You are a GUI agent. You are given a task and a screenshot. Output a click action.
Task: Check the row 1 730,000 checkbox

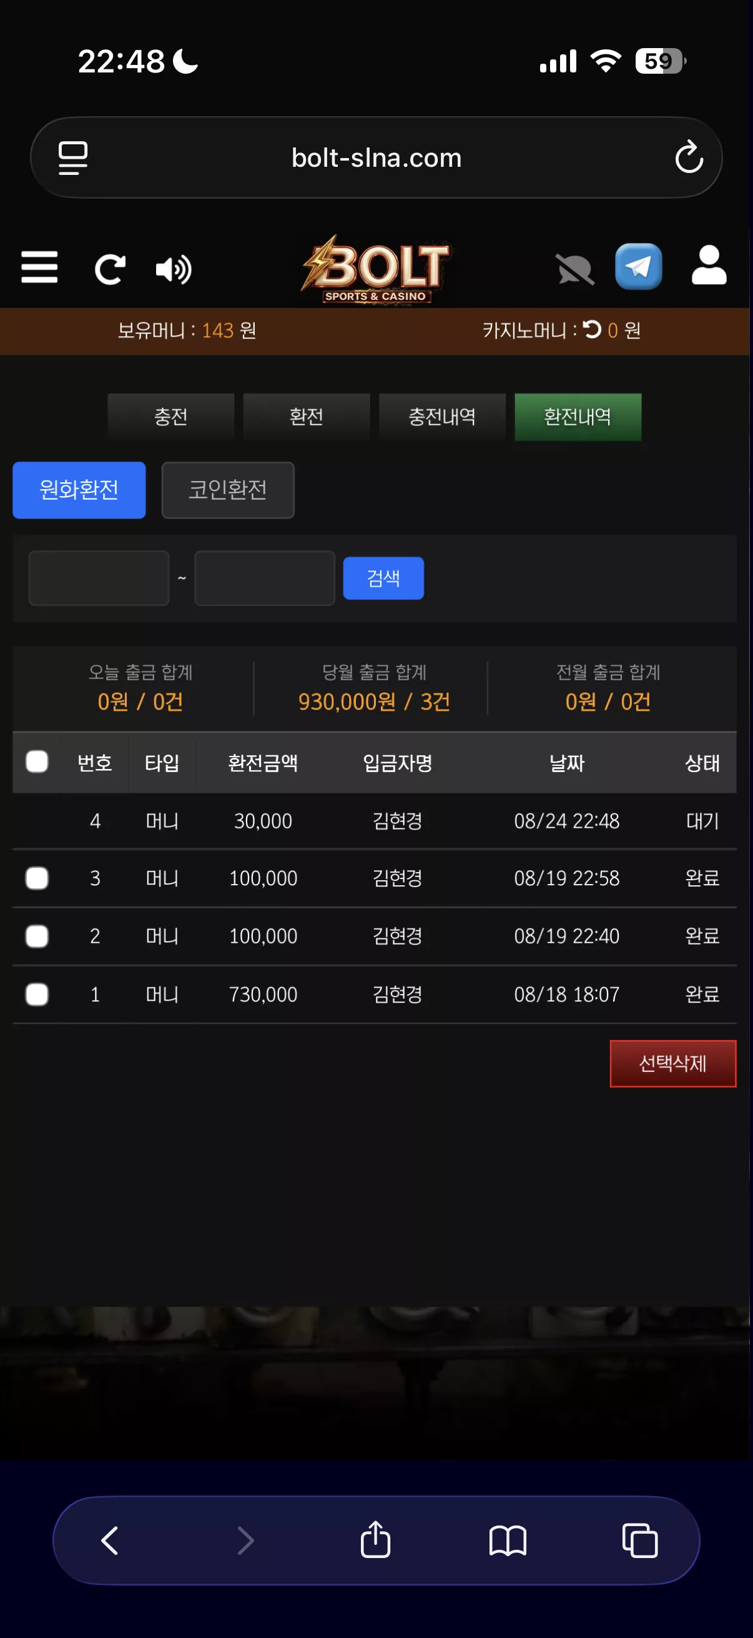coord(37,995)
